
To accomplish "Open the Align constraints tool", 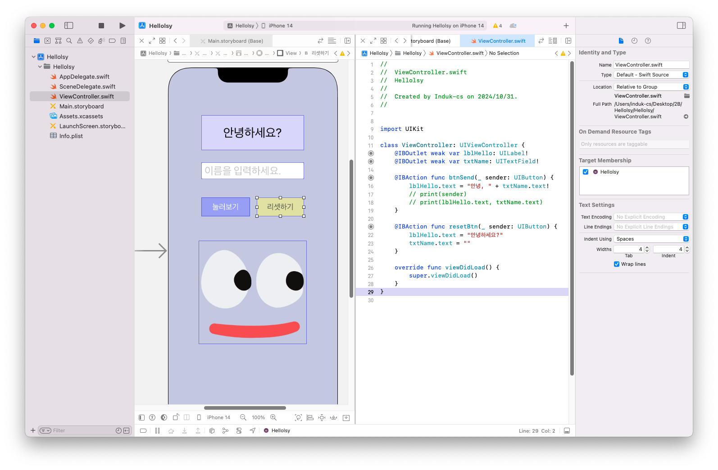I will [310, 417].
